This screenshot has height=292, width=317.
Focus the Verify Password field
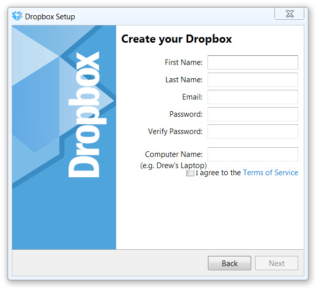pos(253,132)
